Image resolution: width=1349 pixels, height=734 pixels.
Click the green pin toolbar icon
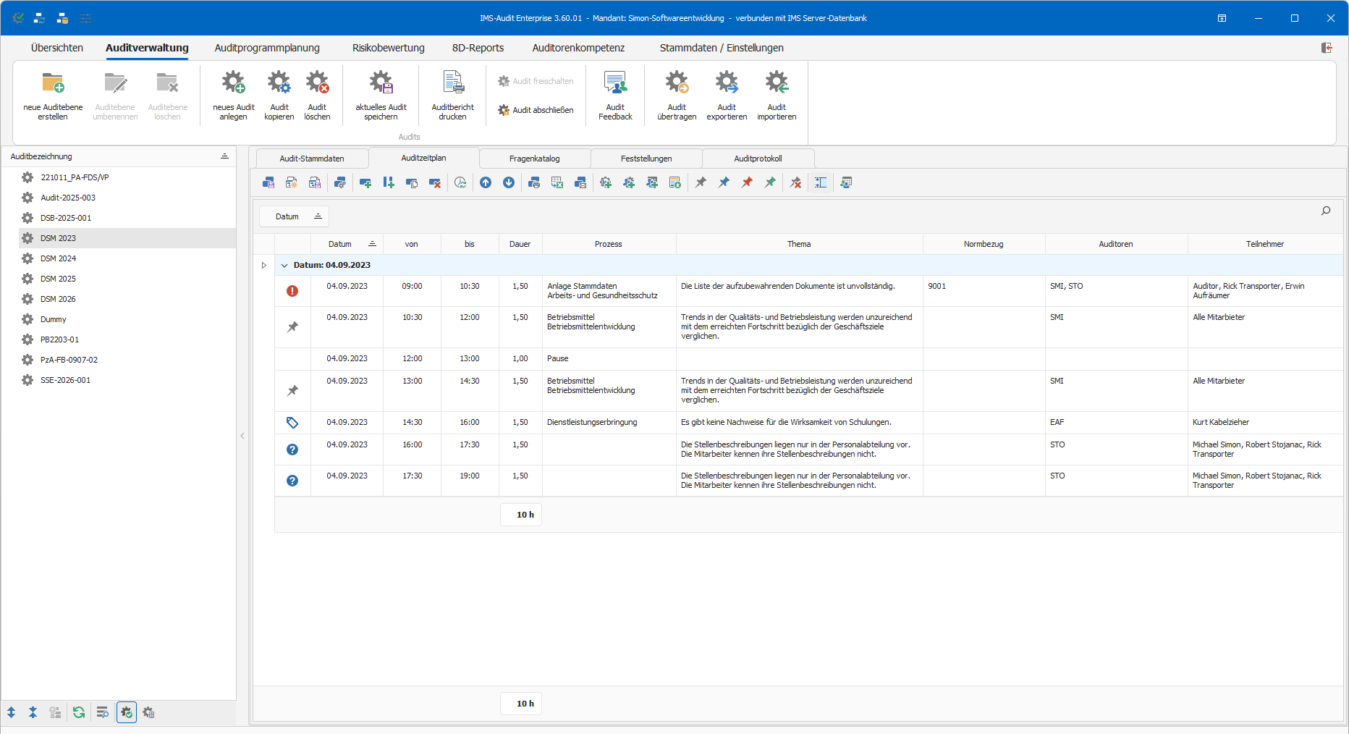tap(770, 182)
